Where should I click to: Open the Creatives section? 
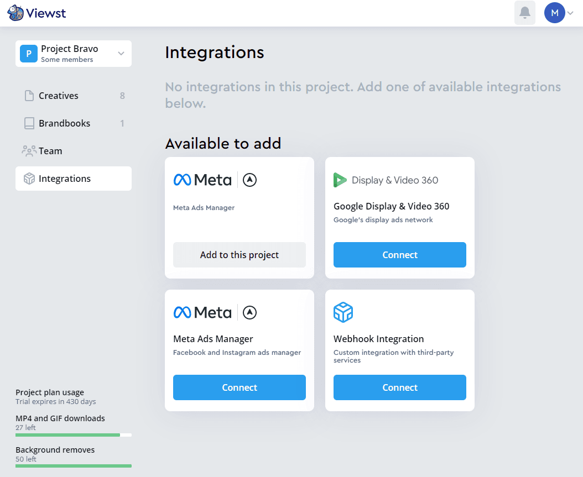pyautogui.click(x=57, y=95)
